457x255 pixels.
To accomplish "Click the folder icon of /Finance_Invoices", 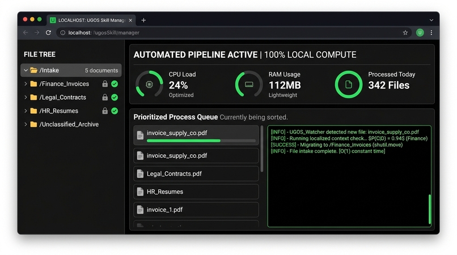I will pos(33,84).
